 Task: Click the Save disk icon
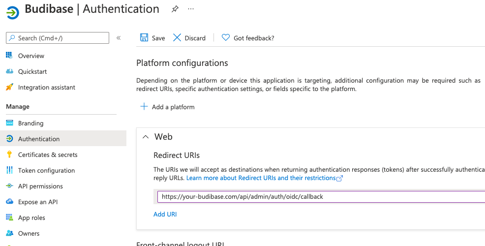(x=144, y=38)
